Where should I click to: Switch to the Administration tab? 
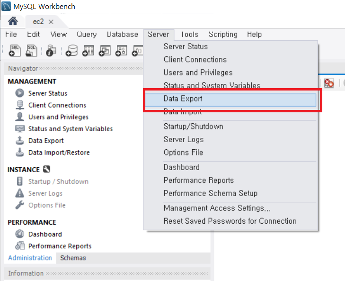[x=30, y=258]
